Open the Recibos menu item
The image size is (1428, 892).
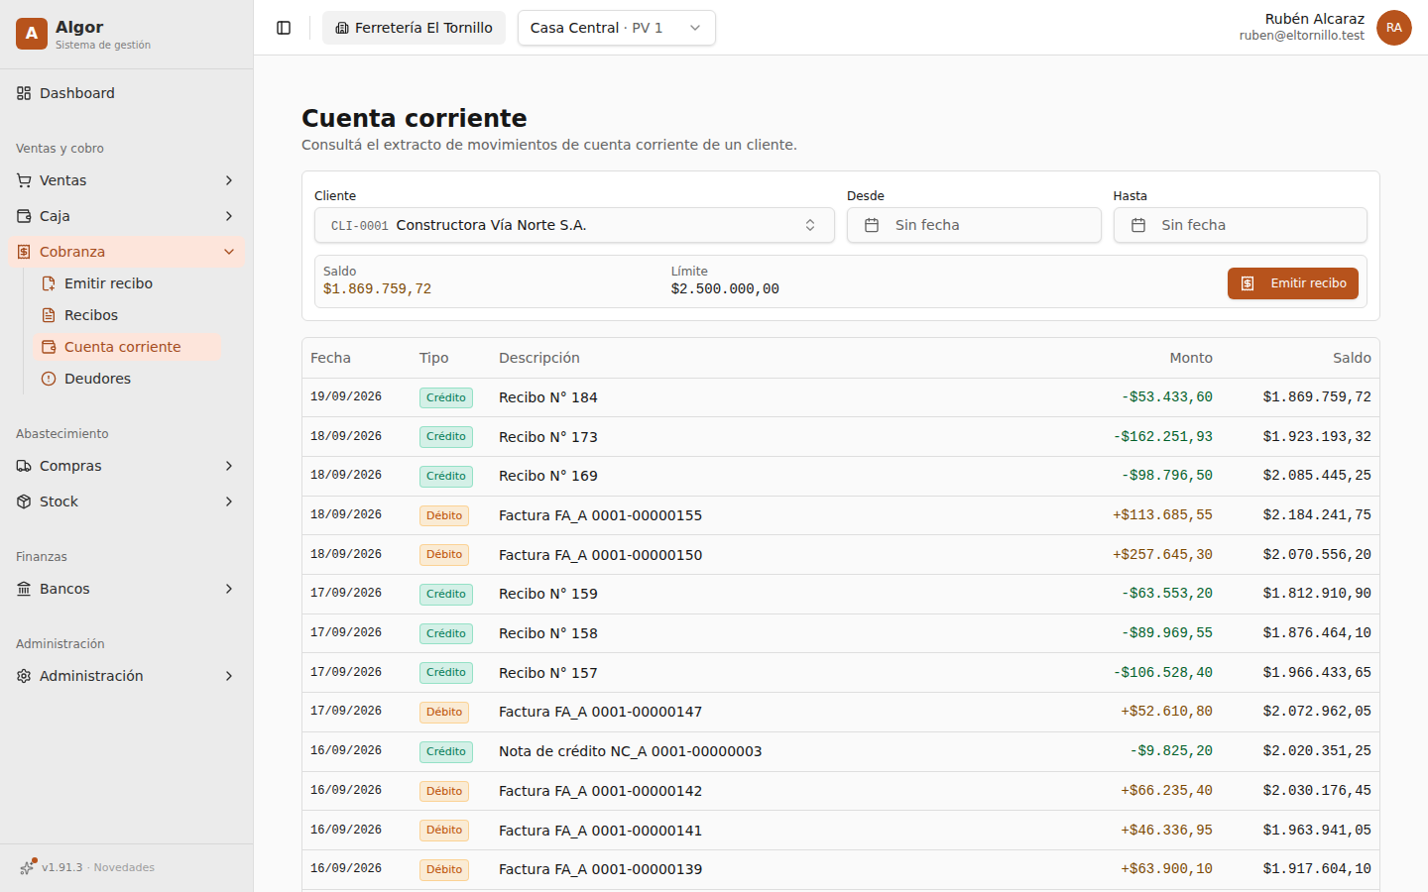click(x=128, y=315)
